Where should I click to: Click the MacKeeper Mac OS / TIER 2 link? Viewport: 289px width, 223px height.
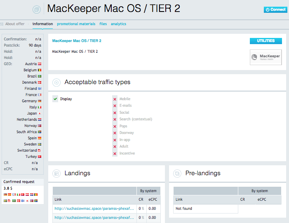pos(77,41)
